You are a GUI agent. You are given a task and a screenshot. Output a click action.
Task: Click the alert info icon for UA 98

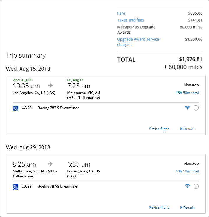click(x=196, y=108)
